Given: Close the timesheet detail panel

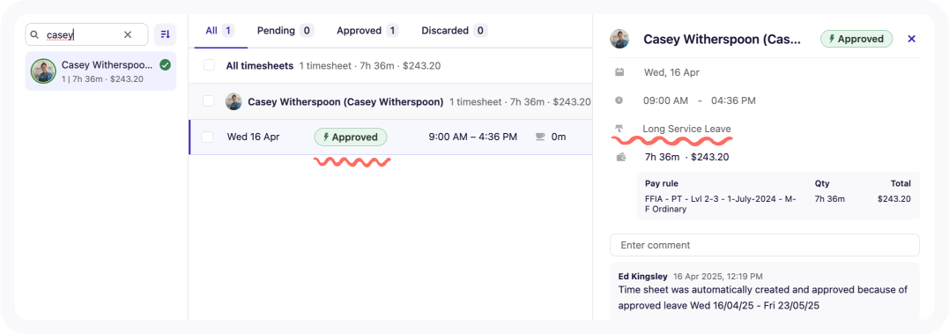Looking at the screenshot, I should tap(911, 39).
